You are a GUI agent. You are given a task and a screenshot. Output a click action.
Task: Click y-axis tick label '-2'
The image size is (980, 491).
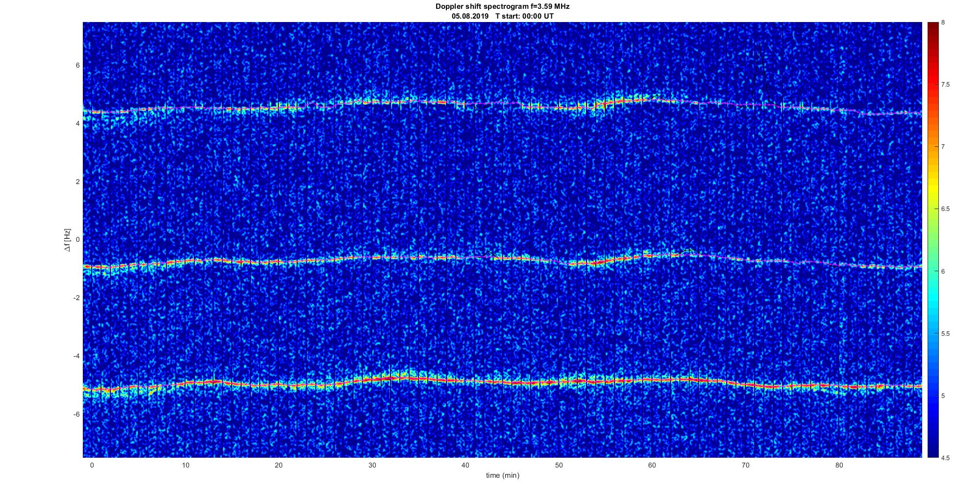pyautogui.click(x=76, y=298)
